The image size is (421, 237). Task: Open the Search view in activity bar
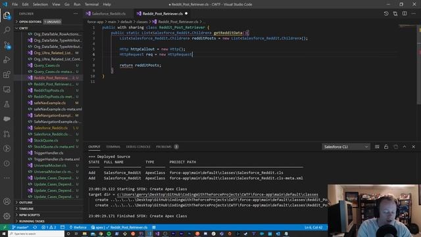click(x=7, y=30)
